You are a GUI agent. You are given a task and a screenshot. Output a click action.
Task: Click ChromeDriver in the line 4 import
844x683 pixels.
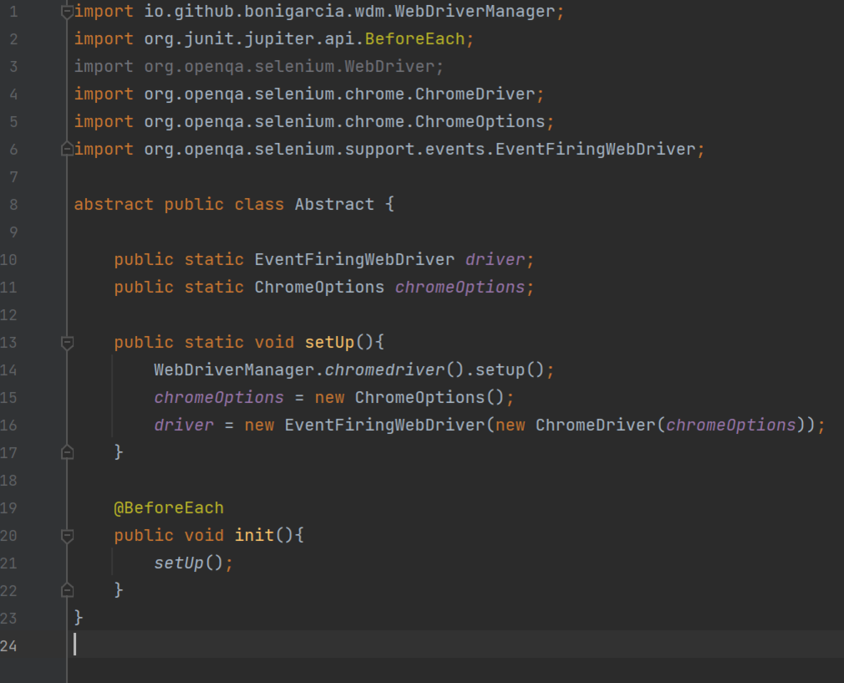click(x=475, y=94)
